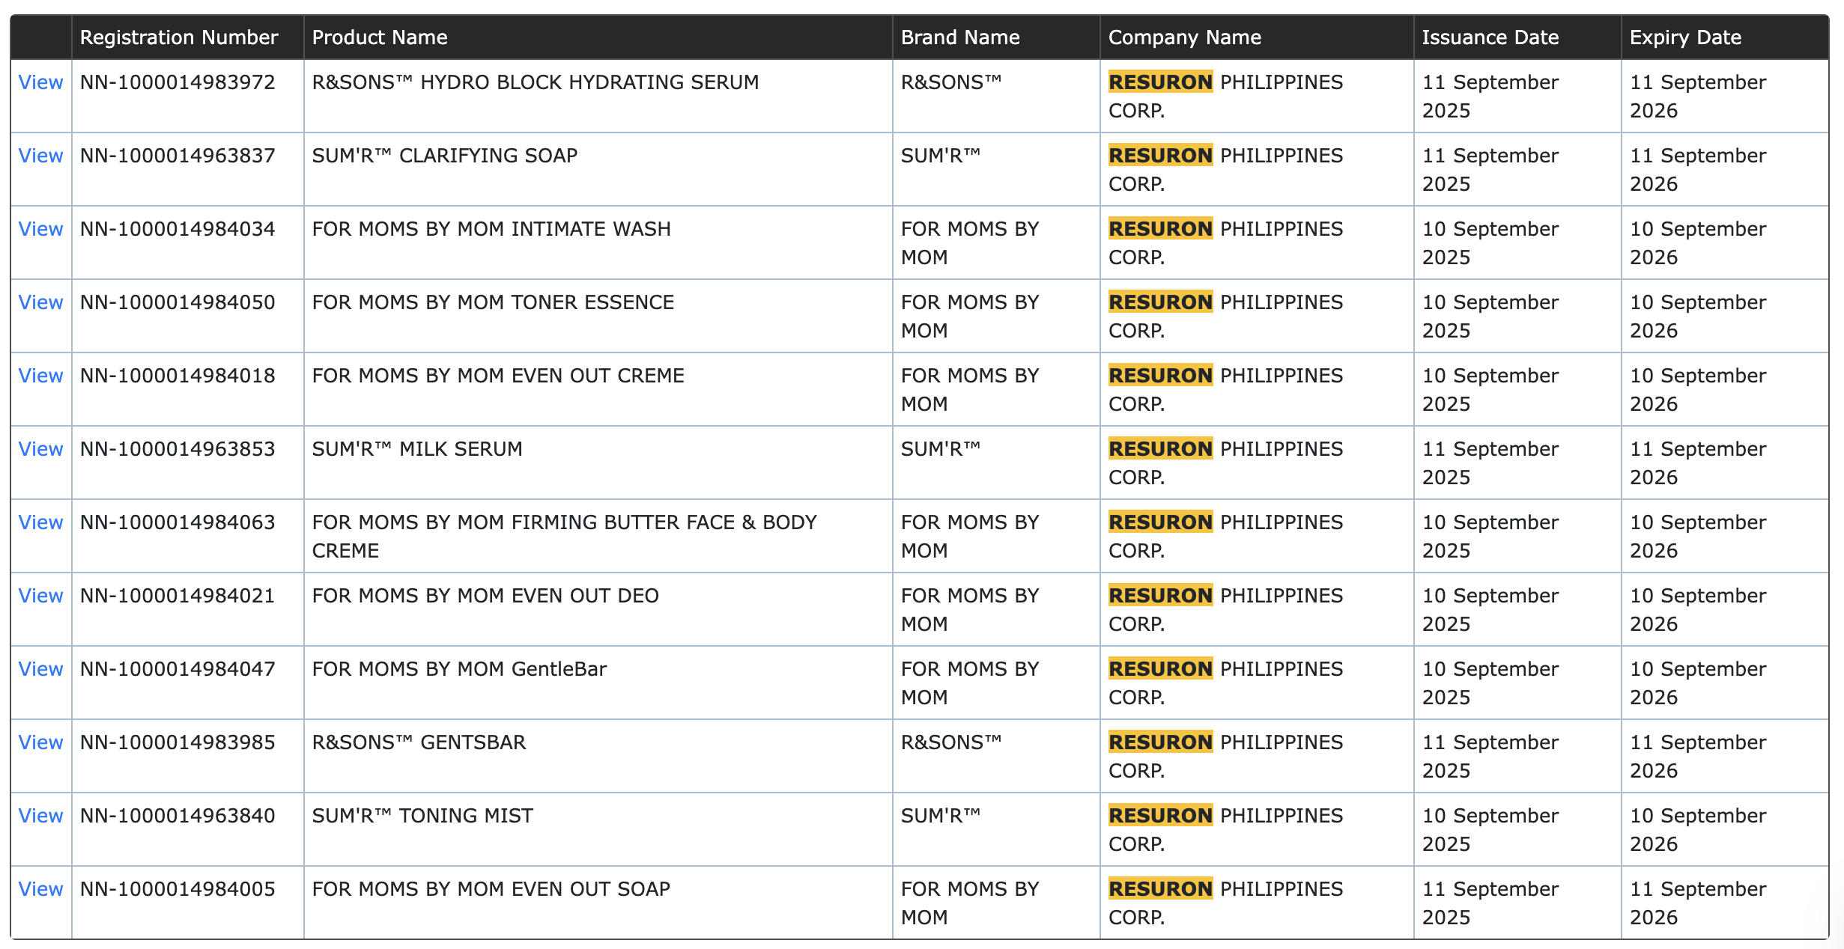View details of Toner Essence product

[40, 302]
